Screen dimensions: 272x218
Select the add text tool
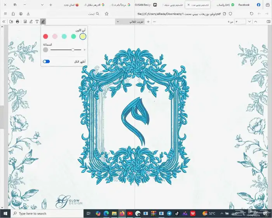(x=37, y=21)
